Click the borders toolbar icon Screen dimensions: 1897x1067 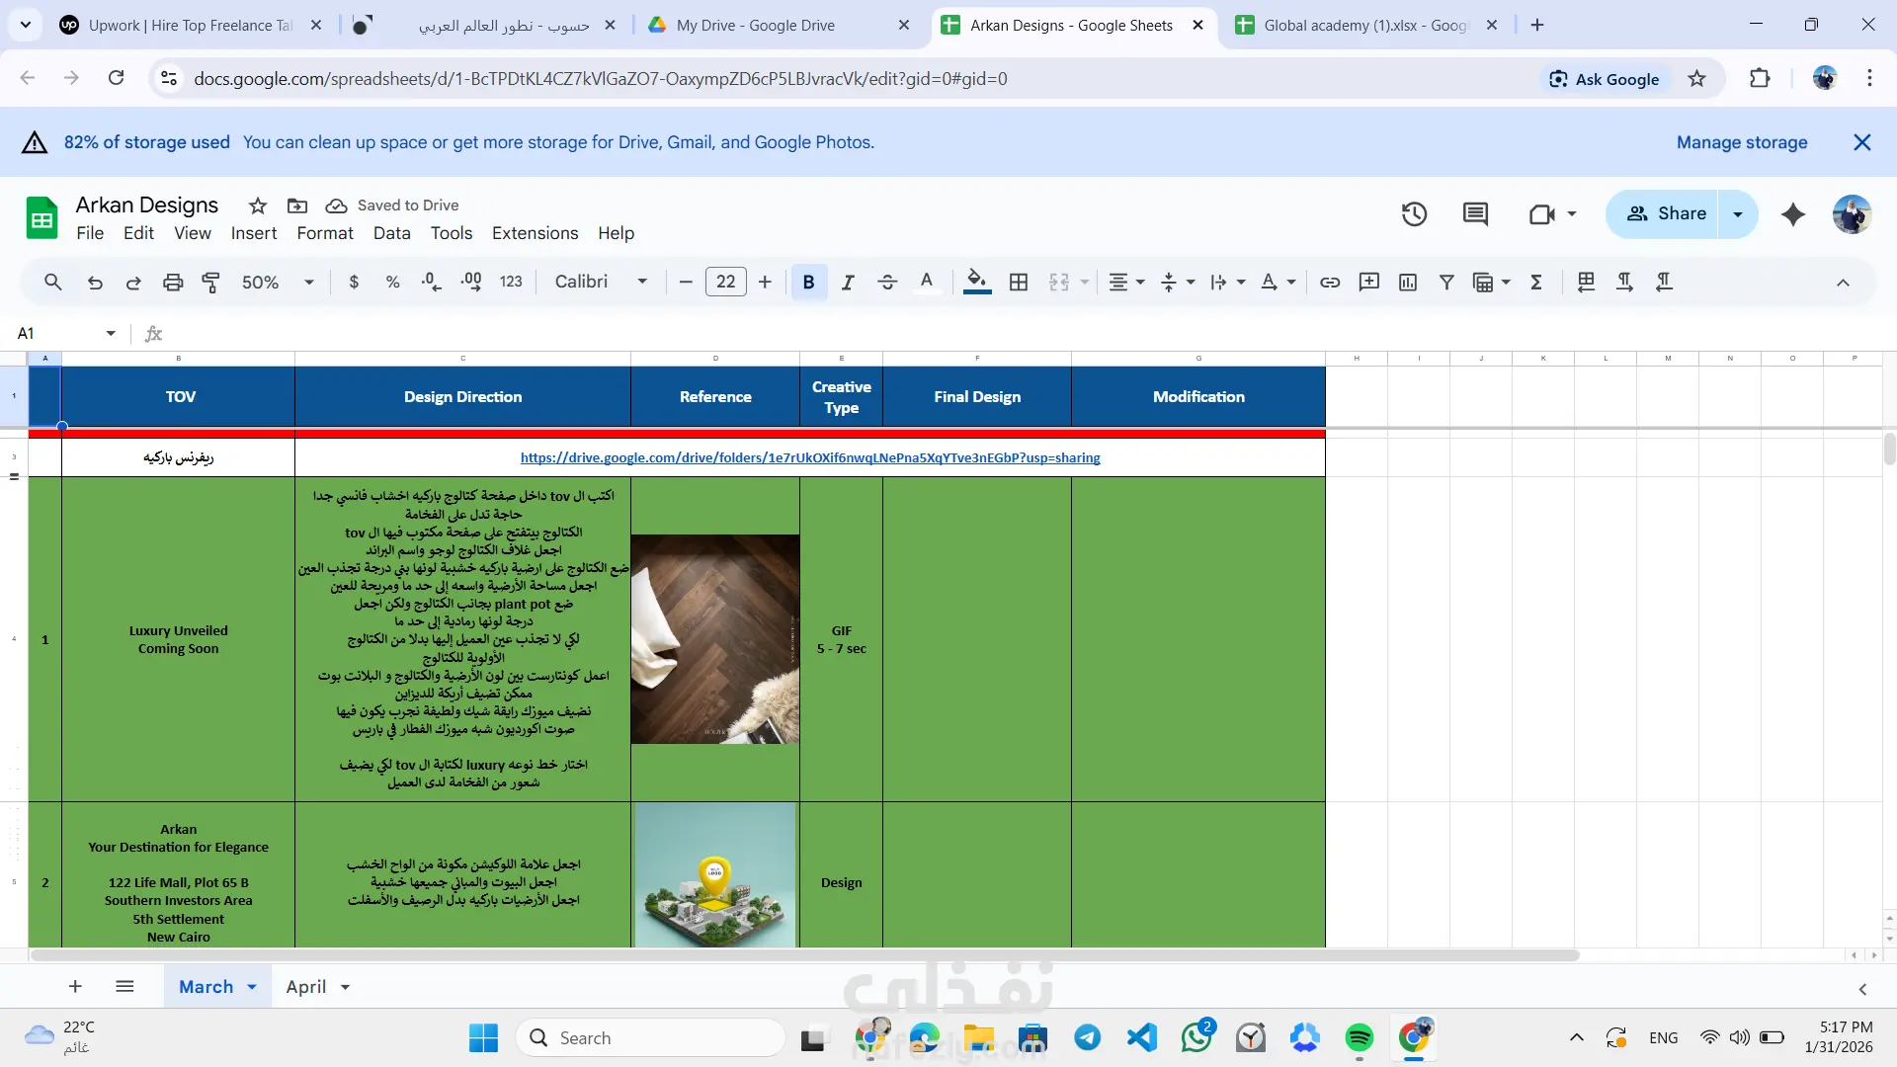1019,283
